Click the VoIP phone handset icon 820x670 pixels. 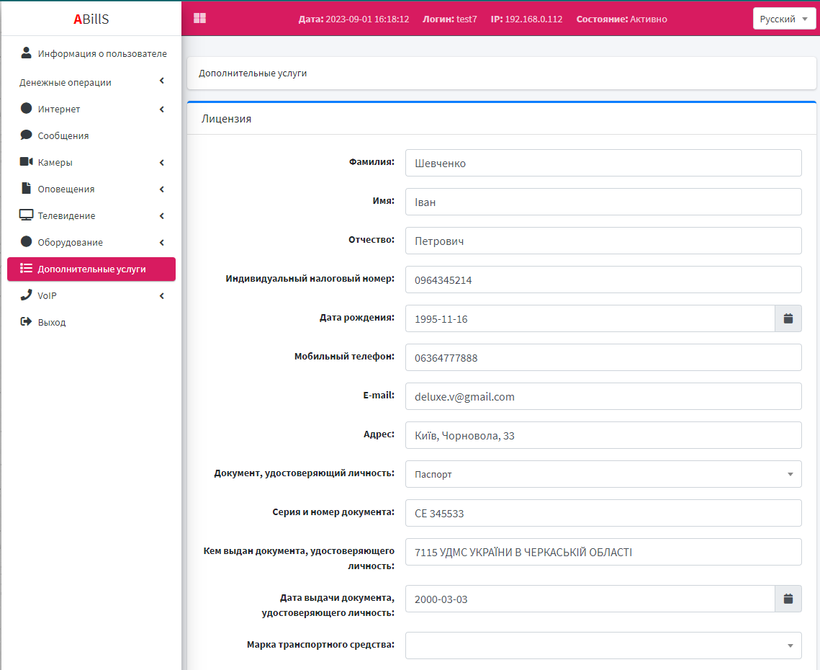coord(26,295)
